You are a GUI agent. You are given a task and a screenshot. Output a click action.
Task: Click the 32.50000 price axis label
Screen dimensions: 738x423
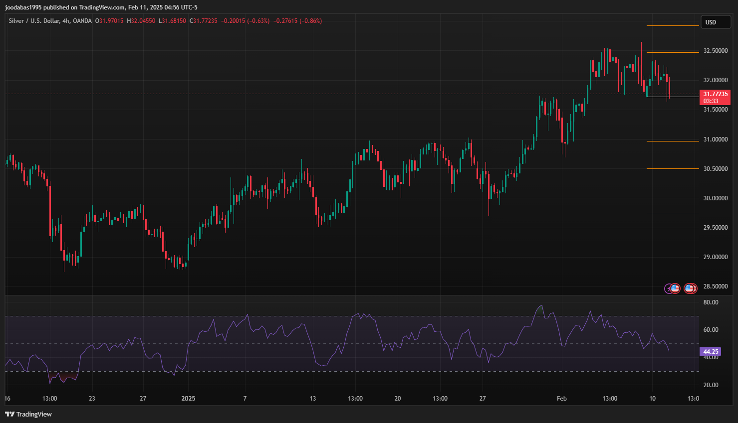coord(716,51)
